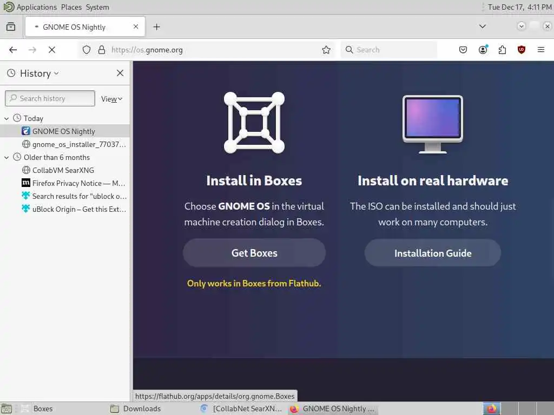Click the window minimize chevron button
Screen dimensions: 554x415
click(x=521, y=26)
